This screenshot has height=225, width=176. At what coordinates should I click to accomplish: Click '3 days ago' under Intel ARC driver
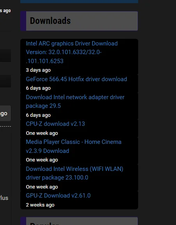(x=38, y=70)
